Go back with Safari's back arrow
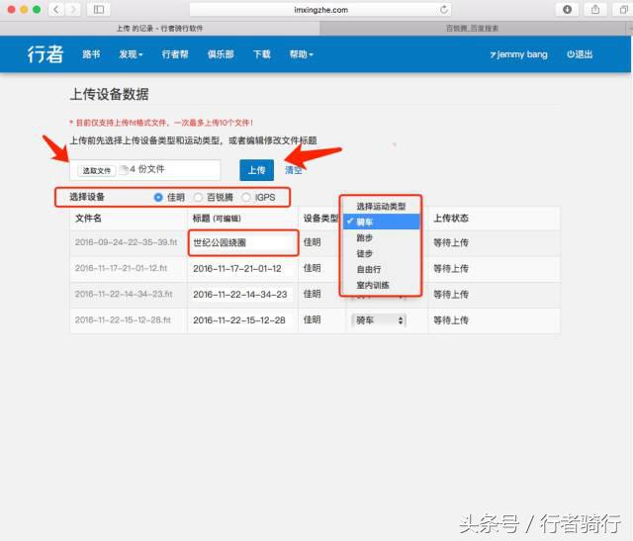Image resolution: width=633 pixels, height=541 pixels. 56,9
